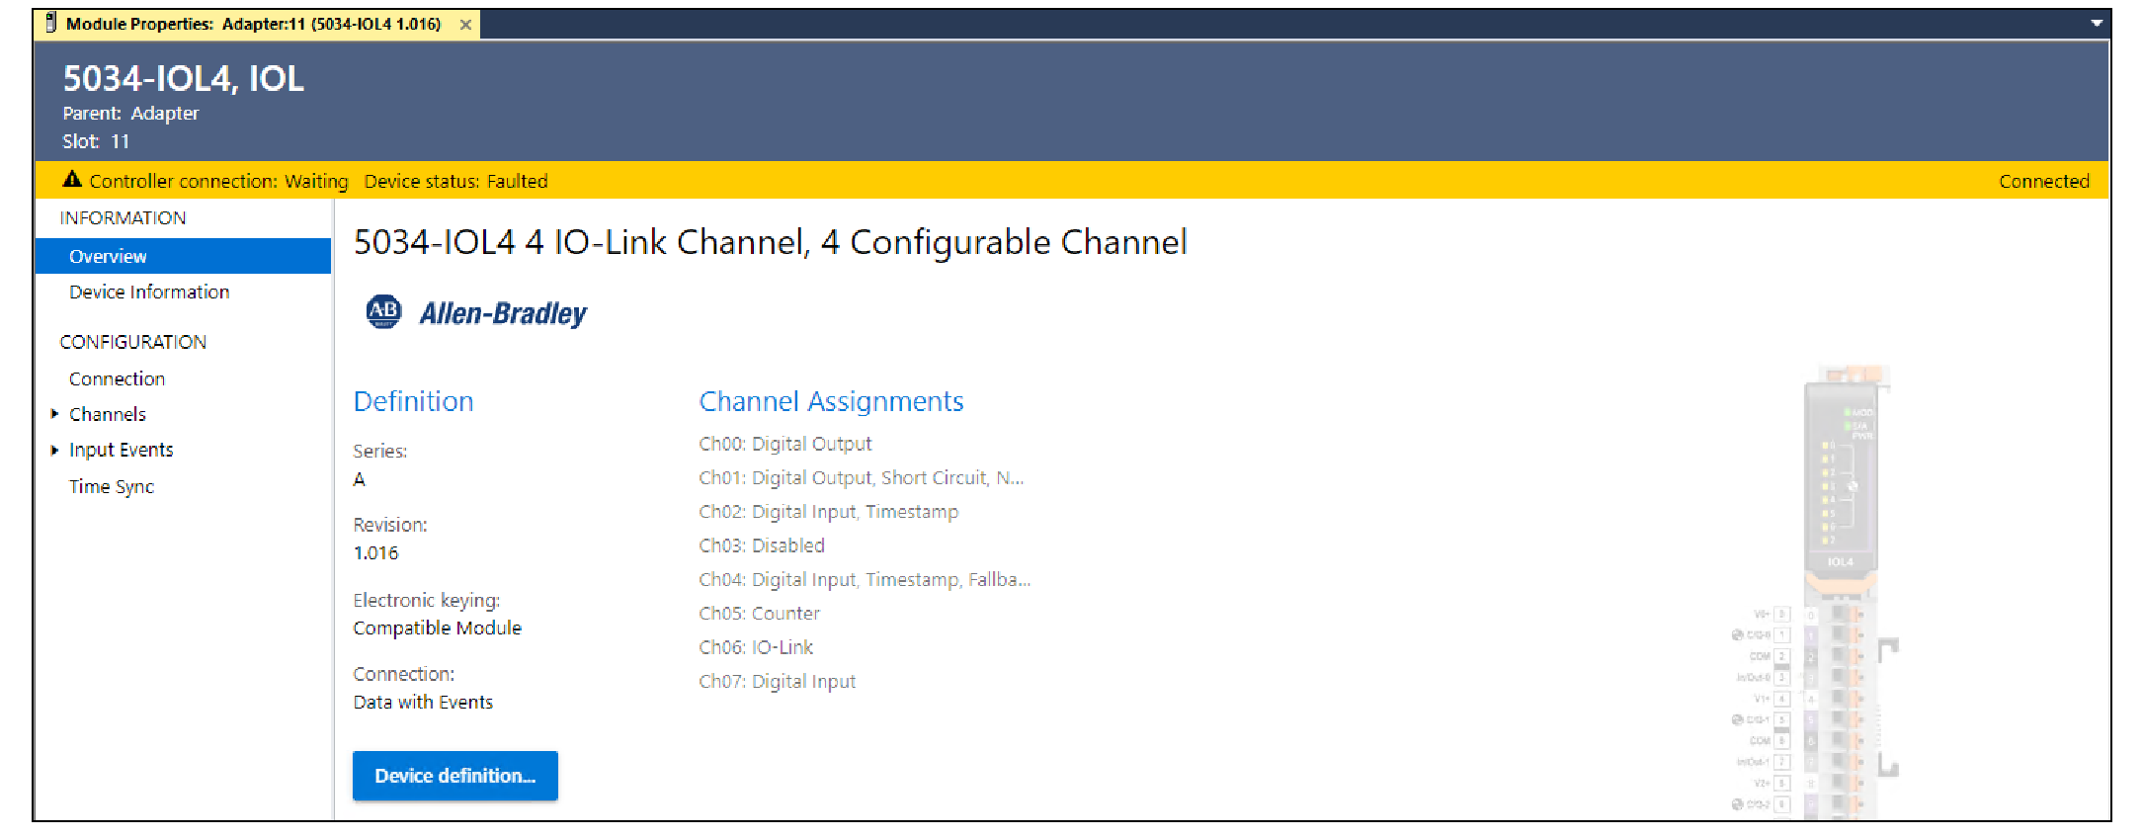The height and width of the screenshot is (838, 2142).
Task: Click the Connected status text
Action: pos(2043,181)
